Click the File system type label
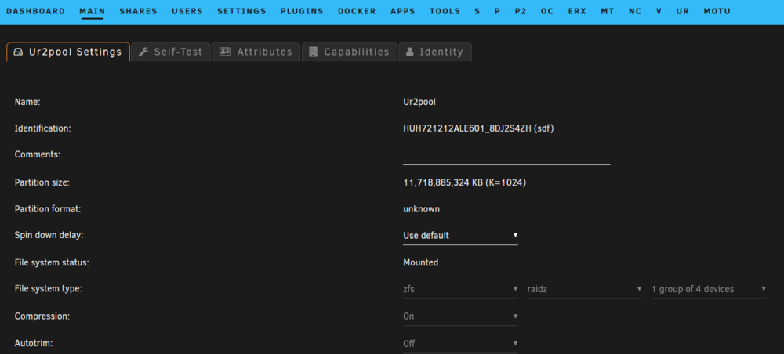Image resolution: width=784 pixels, height=354 pixels. click(x=49, y=288)
